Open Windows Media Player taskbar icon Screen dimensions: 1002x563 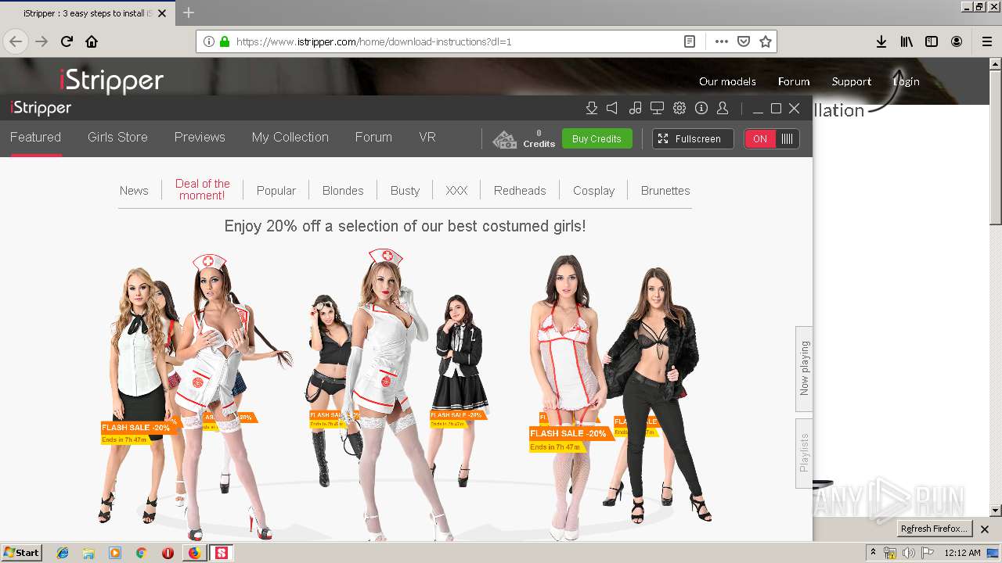tap(115, 553)
